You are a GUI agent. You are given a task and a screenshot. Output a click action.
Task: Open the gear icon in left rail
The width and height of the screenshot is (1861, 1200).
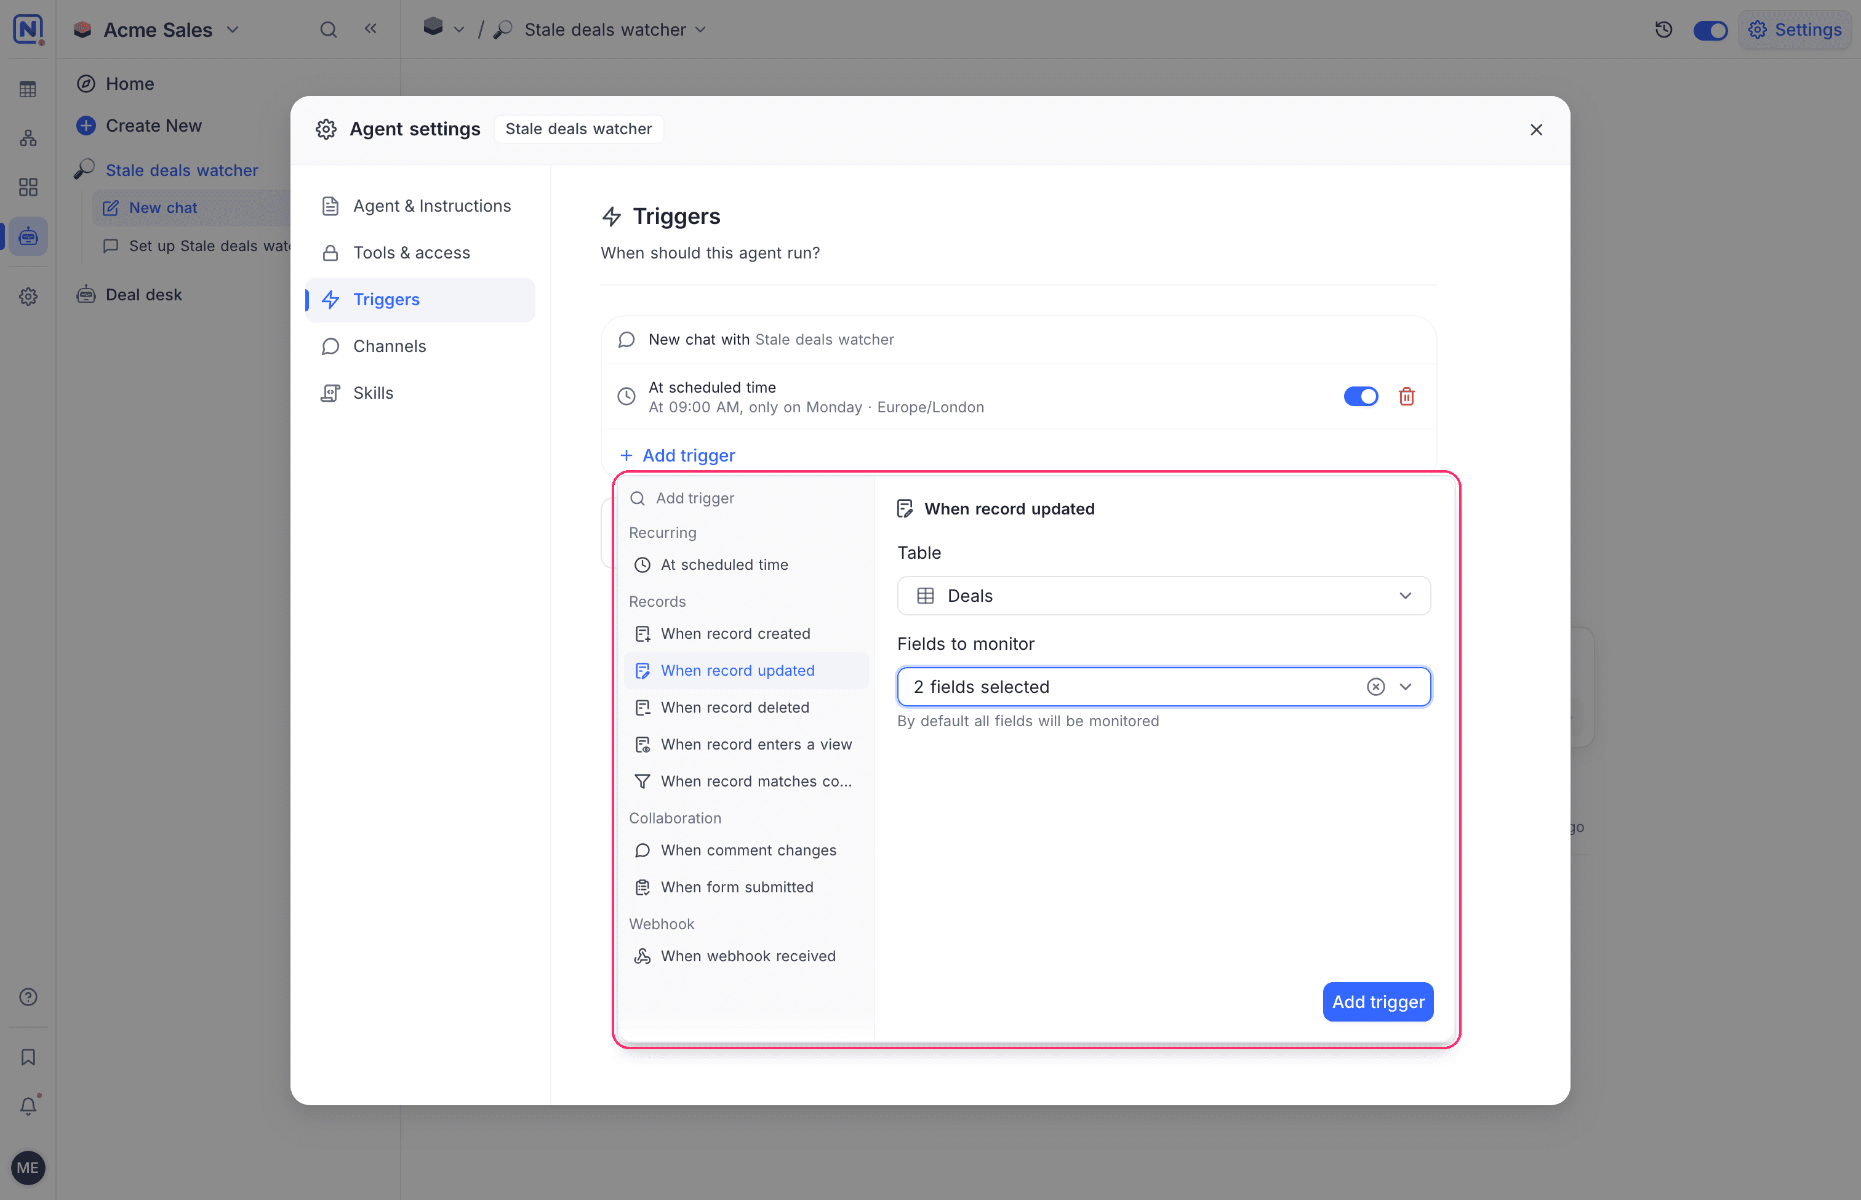click(x=28, y=297)
